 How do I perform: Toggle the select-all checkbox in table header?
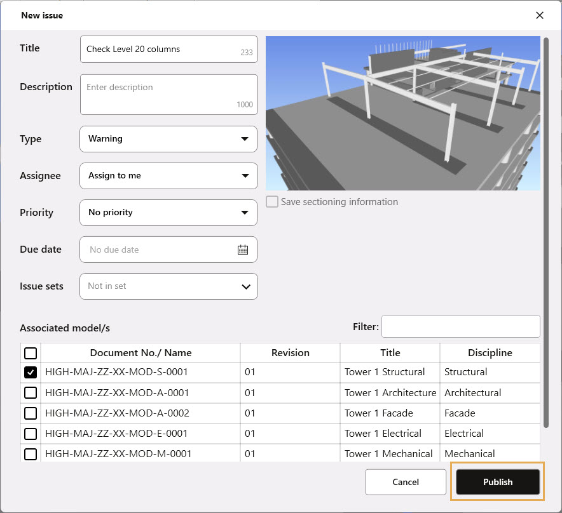31,353
